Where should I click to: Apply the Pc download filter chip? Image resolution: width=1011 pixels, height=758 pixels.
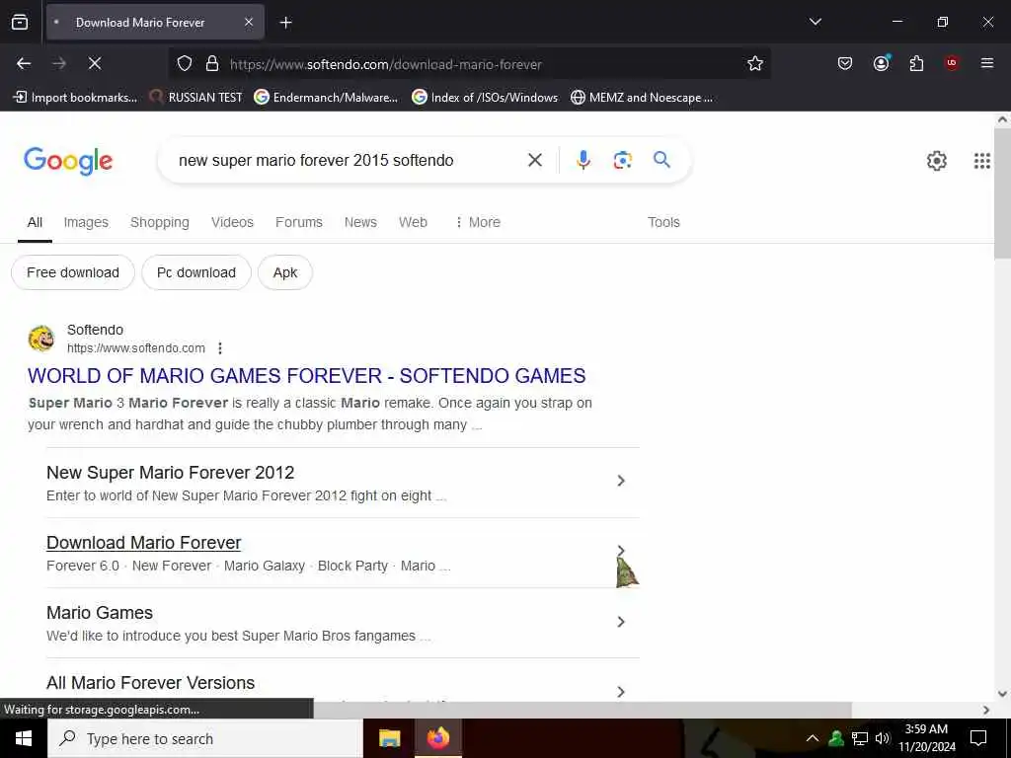pyautogui.click(x=196, y=272)
